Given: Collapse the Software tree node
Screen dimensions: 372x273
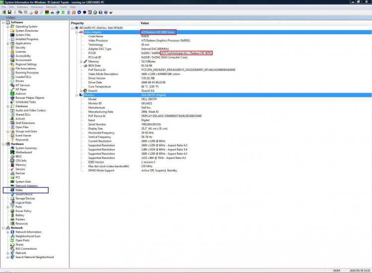Looking at the screenshot, I should click(x=3, y=22).
